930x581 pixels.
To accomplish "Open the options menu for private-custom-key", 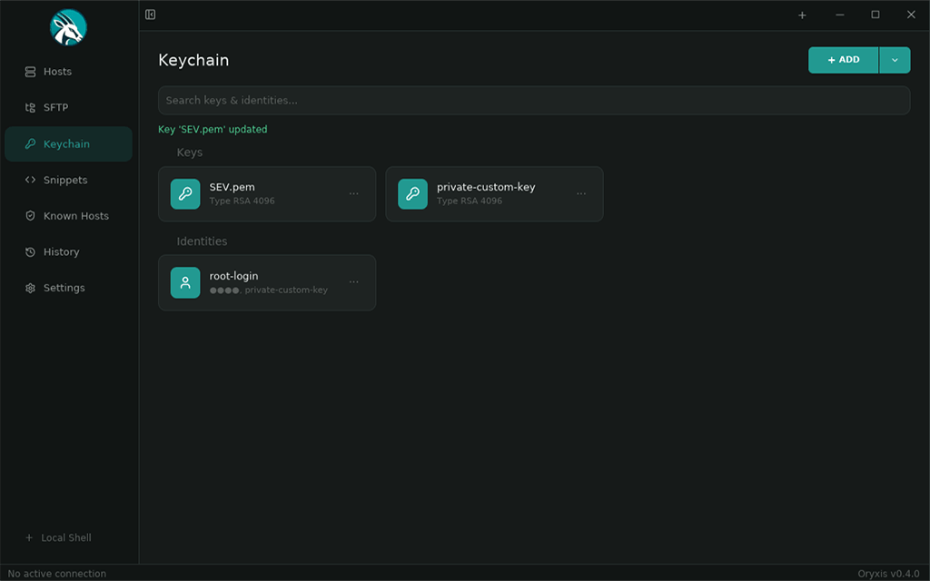I will point(581,193).
